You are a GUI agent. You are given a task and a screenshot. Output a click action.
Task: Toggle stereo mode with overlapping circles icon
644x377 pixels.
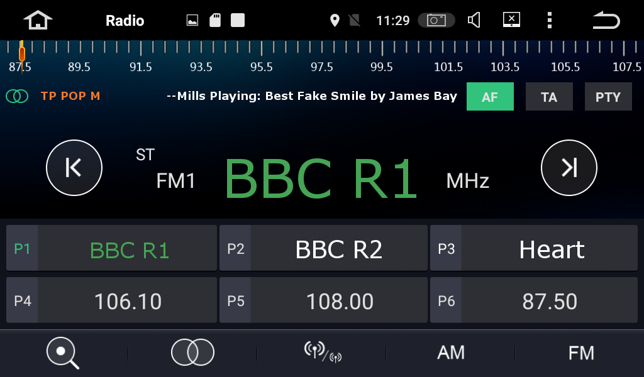pyautogui.click(x=192, y=352)
